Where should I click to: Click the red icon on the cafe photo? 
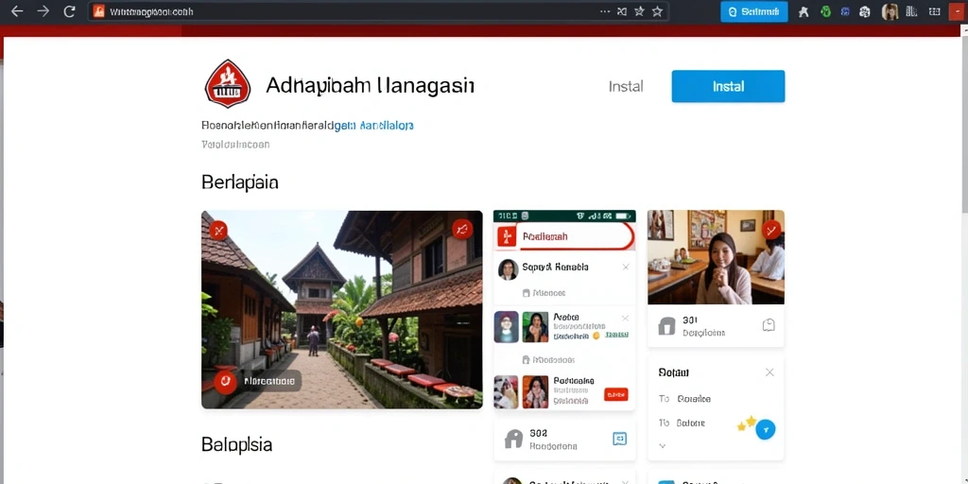[x=771, y=230]
